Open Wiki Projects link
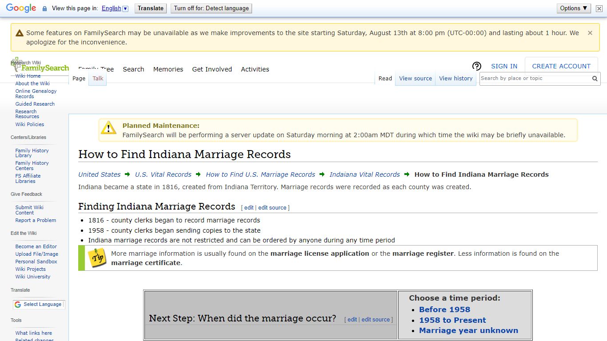The image size is (607, 341). [x=31, y=269]
